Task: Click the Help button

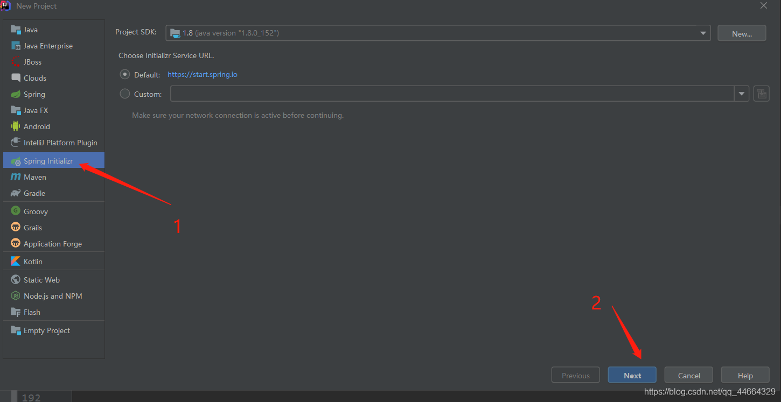Action: point(745,375)
